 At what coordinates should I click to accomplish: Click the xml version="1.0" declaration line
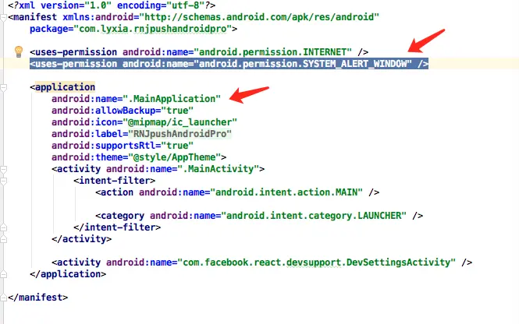coord(112,5)
